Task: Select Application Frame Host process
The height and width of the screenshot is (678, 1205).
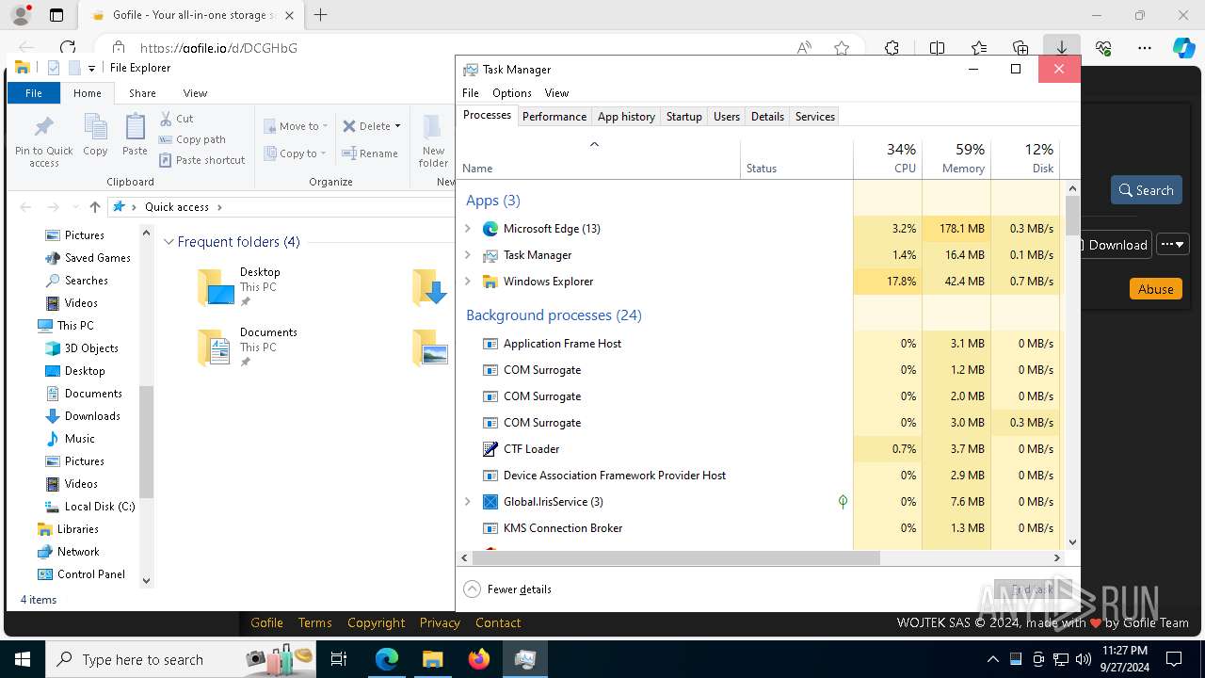Action: pyautogui.click(x=655, y=344)
